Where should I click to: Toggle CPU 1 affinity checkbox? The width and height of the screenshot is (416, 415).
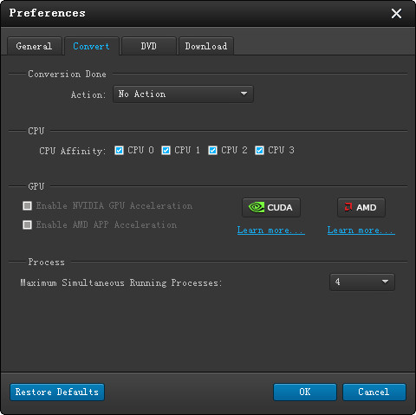[x=166, y=151]
